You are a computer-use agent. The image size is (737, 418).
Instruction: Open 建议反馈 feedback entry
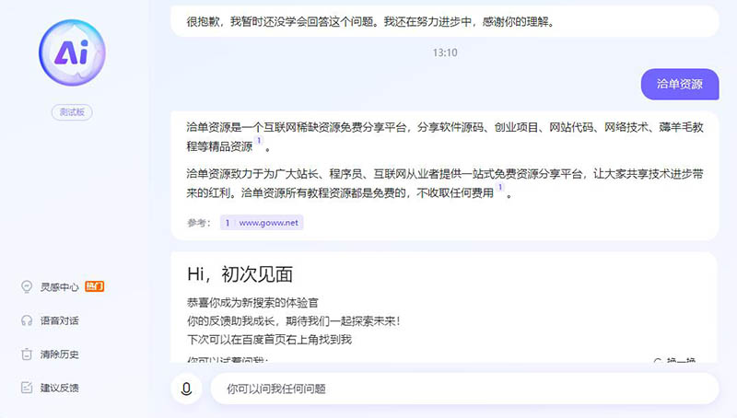point(59,388)
